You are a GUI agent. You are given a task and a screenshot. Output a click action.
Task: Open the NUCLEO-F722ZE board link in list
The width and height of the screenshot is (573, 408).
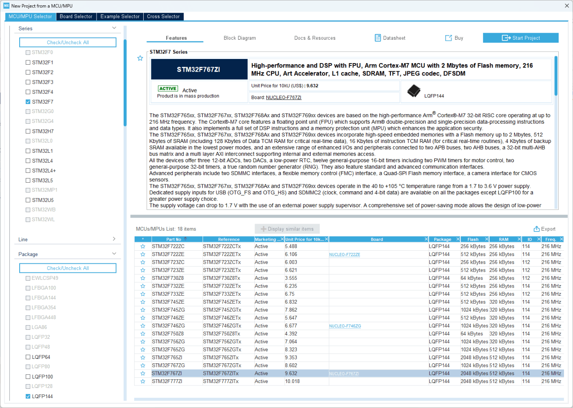coord(345,255)
